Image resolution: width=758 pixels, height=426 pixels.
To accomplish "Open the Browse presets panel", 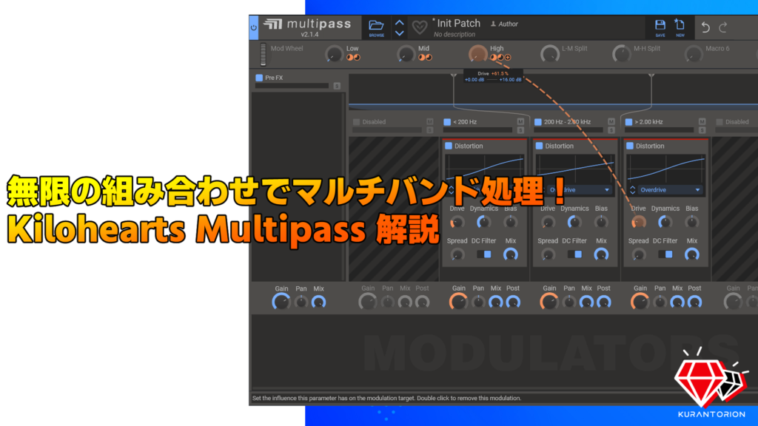I will coord(376,24).
